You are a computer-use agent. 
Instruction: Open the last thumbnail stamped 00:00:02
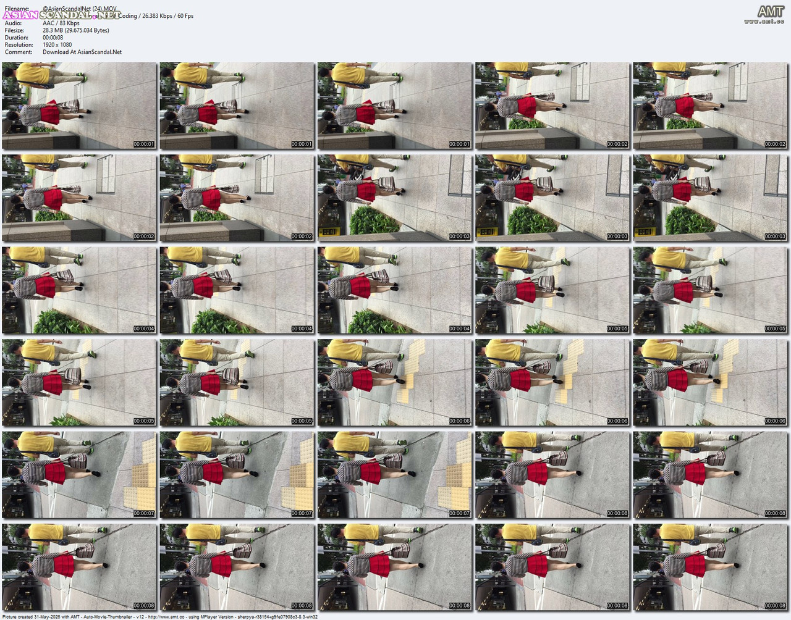pos(237,198)
